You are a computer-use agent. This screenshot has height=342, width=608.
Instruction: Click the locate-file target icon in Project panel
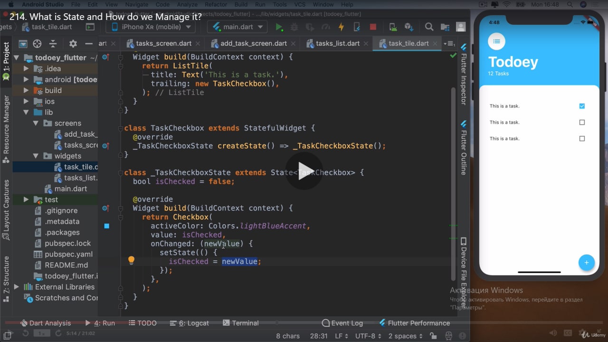click(x=37, y=44)
